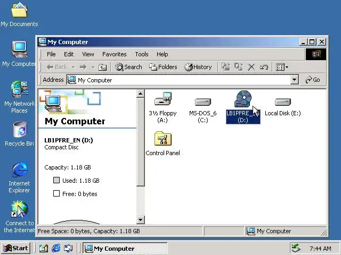Open the Help menu
The image size is (341, 255).
point(162,54)
